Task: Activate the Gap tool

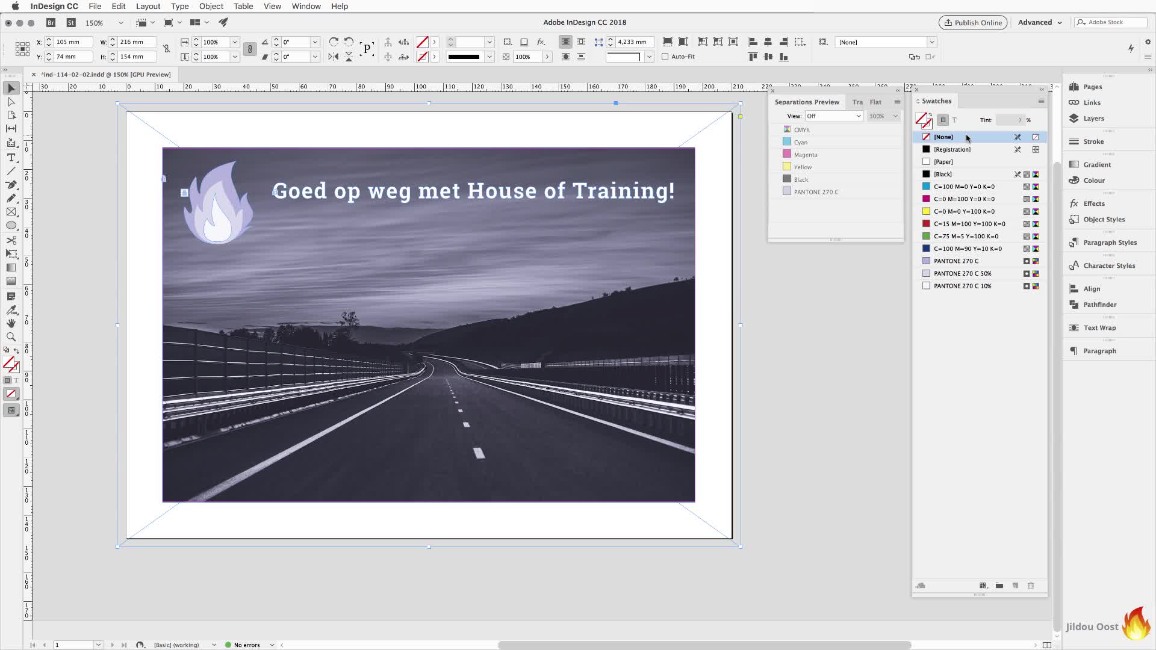Action: click(11, 128)
